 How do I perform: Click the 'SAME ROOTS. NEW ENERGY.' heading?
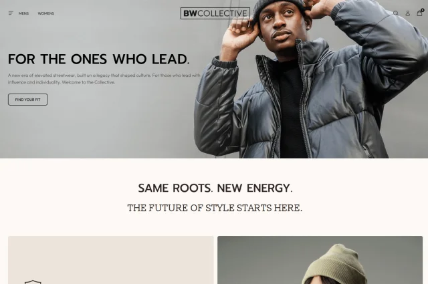coord(215,188)
